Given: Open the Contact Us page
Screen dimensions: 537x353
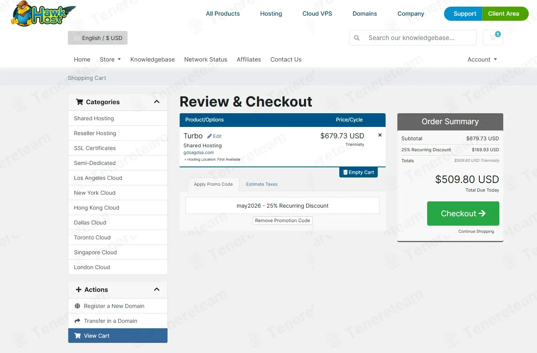Looking at the screenshot, I should [286, 60].
